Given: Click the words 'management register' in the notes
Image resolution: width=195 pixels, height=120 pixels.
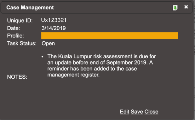Looking at the screenshot, I should coord(73,75).
